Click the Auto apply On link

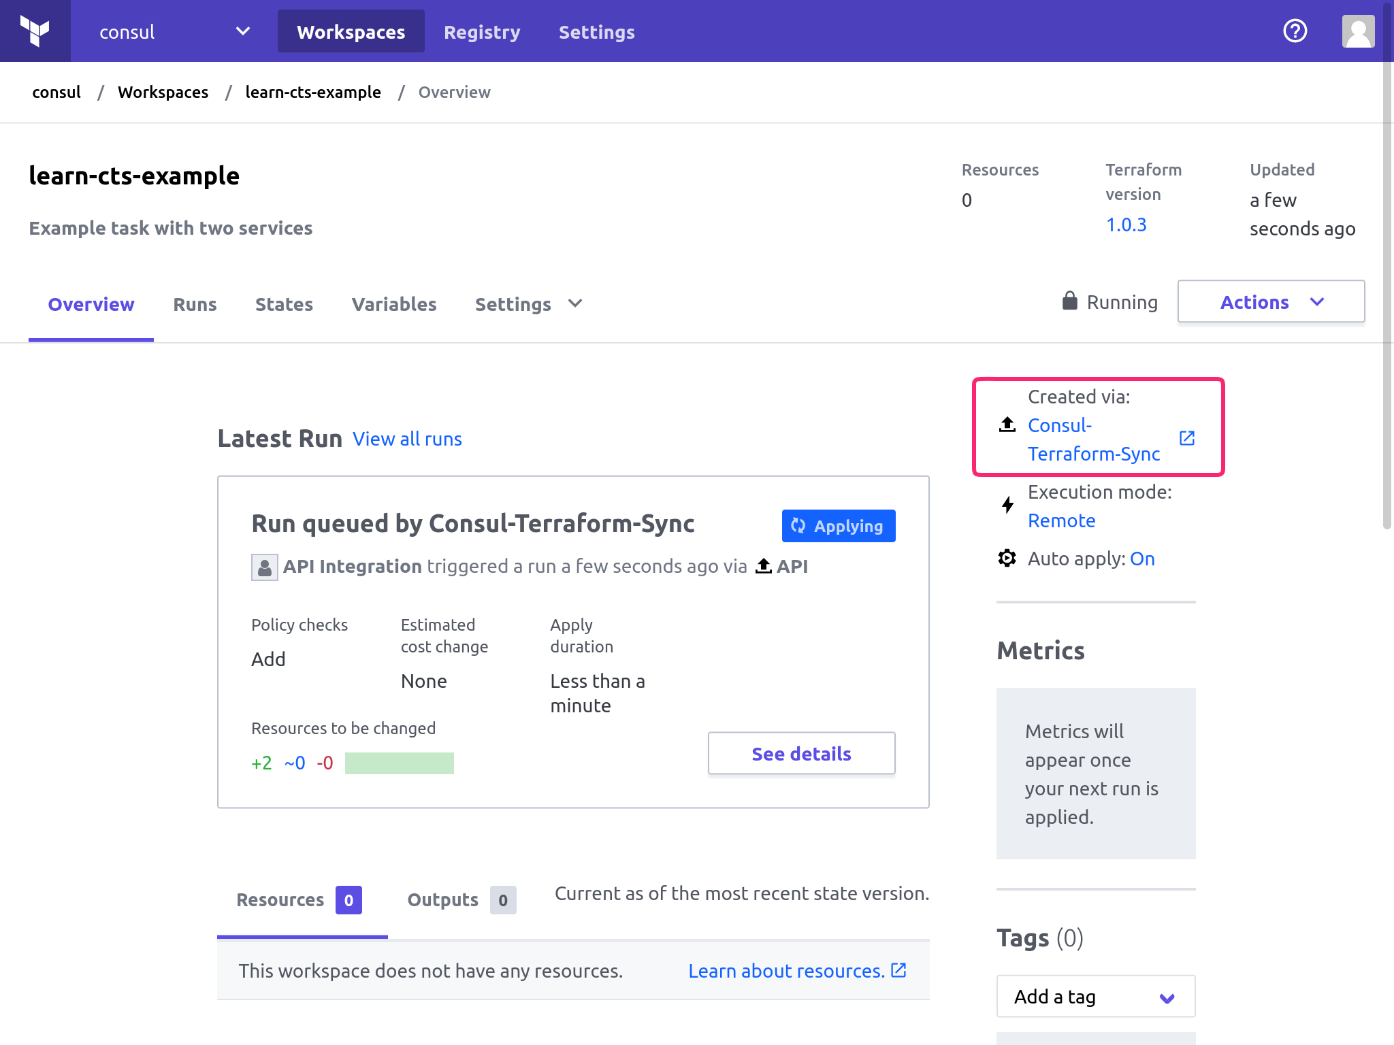[1142, 559]
